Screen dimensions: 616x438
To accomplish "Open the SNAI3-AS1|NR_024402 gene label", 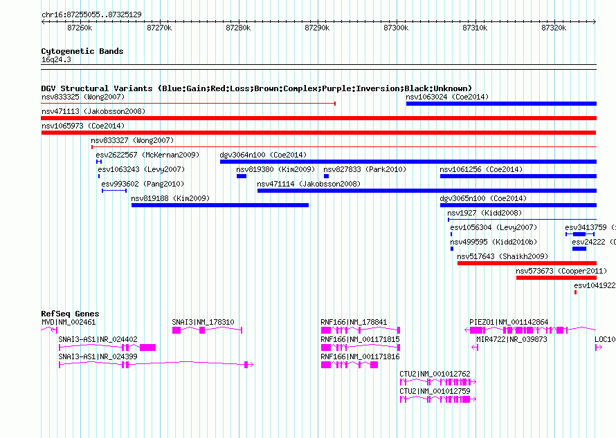I will (98, 339).
